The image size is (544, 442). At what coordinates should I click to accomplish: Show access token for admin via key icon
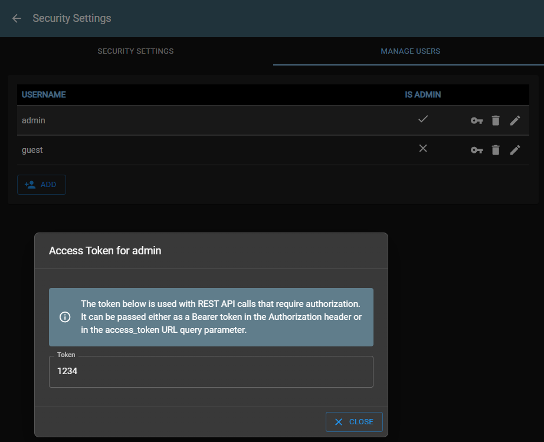477,120
